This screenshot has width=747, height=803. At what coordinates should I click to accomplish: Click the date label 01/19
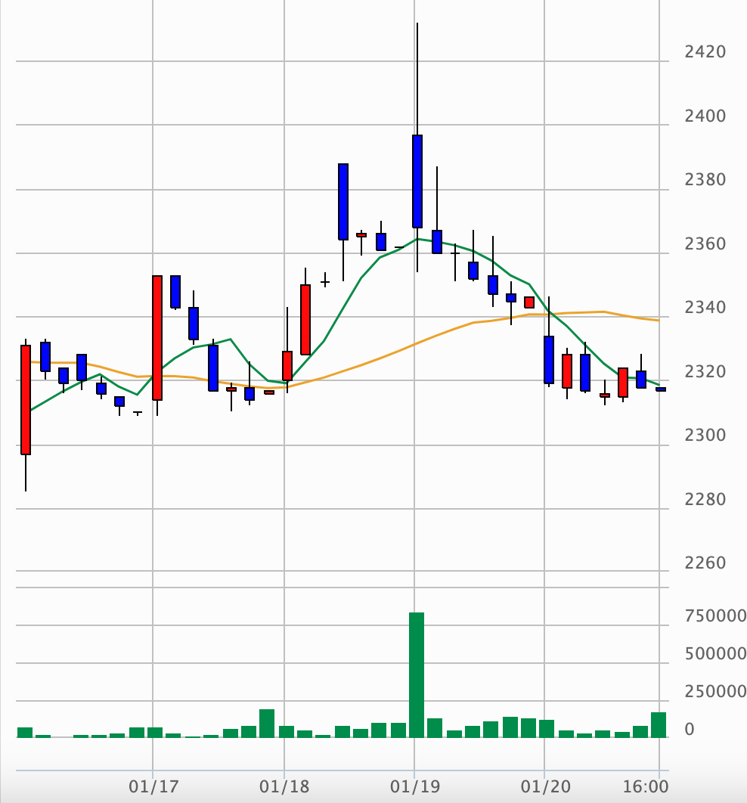click(x=415, y=786)
